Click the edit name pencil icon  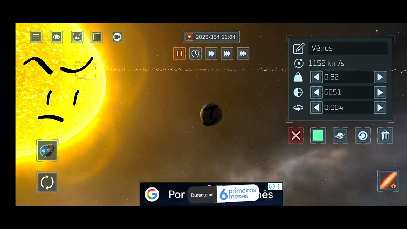[298, 48]
